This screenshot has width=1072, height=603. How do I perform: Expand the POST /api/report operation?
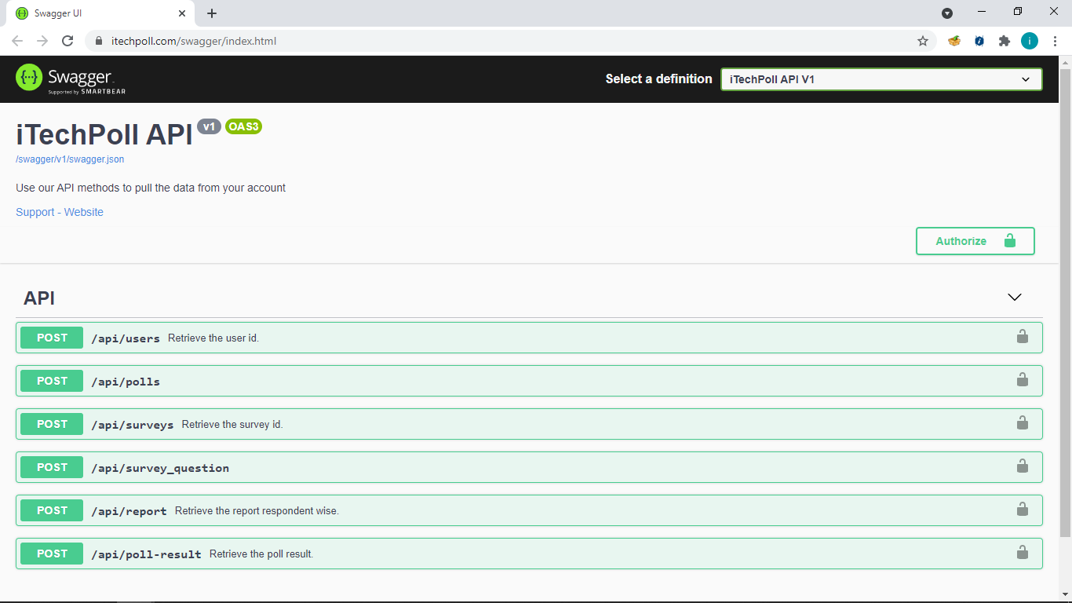pos(529,510)
